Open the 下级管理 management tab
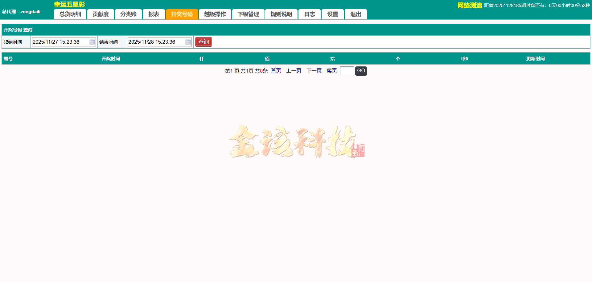Image resolution: width=592 pixels, height=282 pixels. point(248,14)
